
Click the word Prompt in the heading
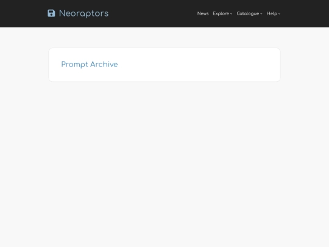click(x=74, y=65)
